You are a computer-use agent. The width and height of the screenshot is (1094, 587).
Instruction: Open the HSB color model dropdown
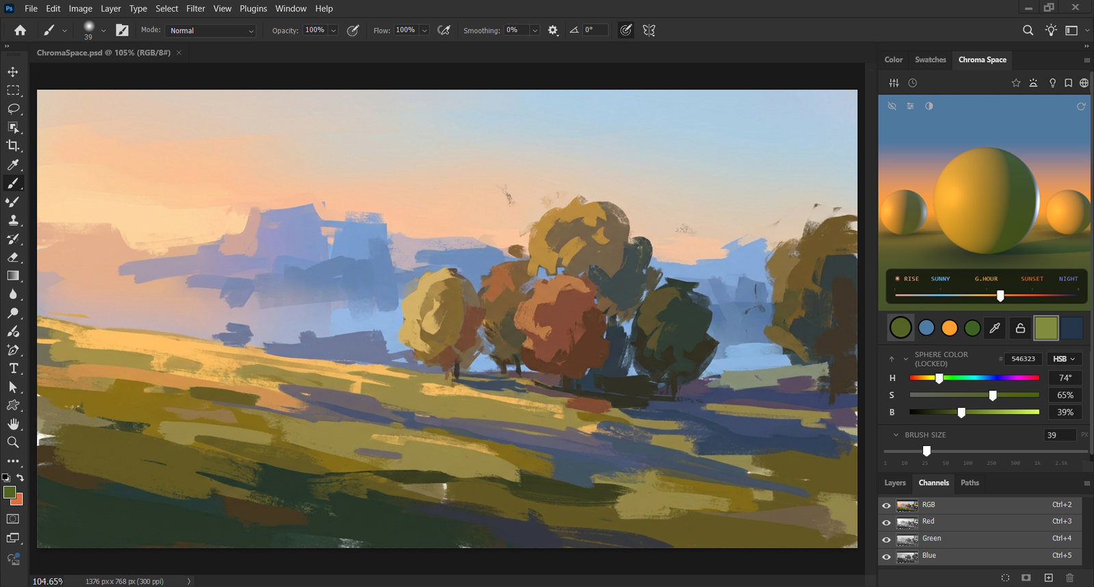click(1064, 358)
